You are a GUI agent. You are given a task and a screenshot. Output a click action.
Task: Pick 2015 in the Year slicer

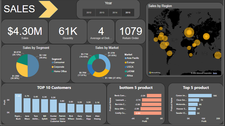(x=128, y=13)
